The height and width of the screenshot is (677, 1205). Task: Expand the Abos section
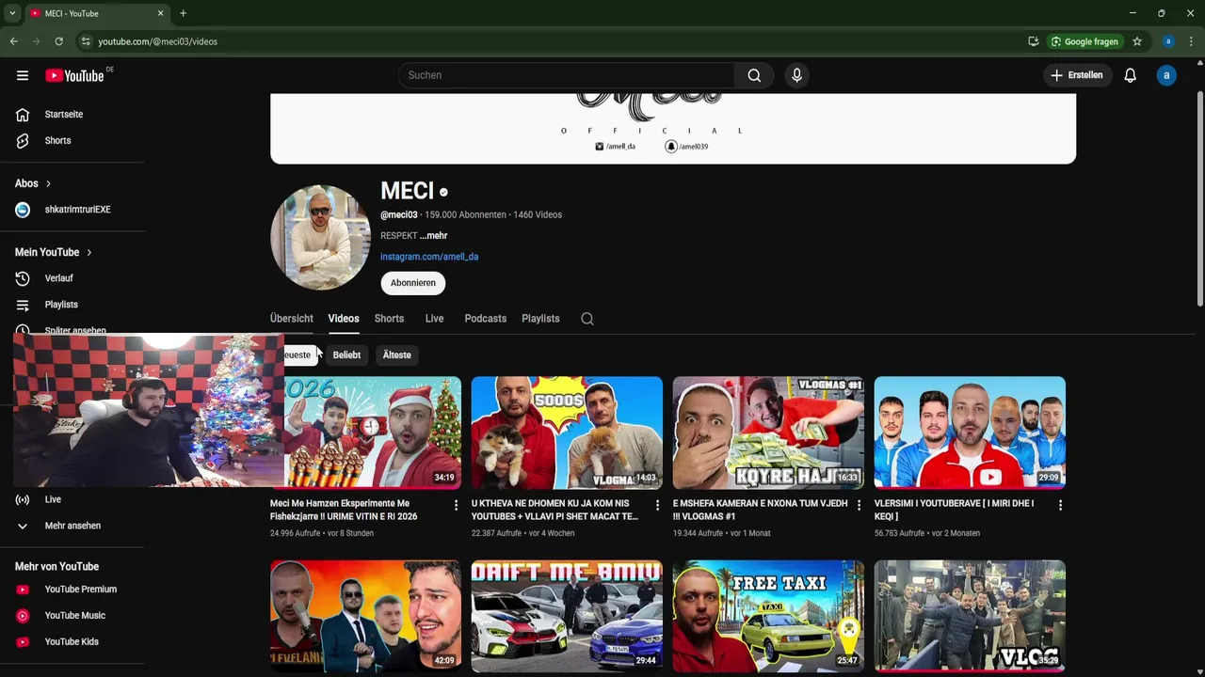point(33,183)
